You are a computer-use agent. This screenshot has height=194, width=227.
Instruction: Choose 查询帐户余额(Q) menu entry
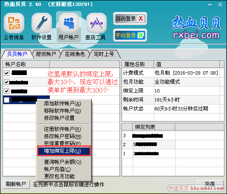64,162
